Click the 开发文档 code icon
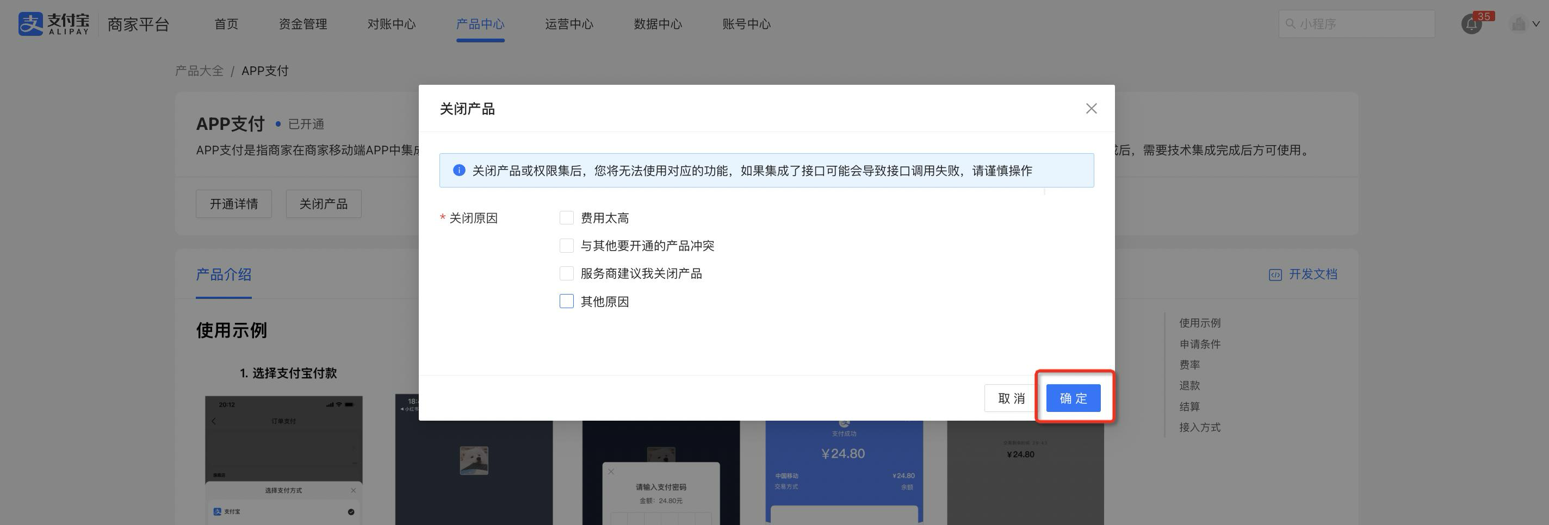The width and height of the screenshot is (1549, 525). coord(1275,274)
